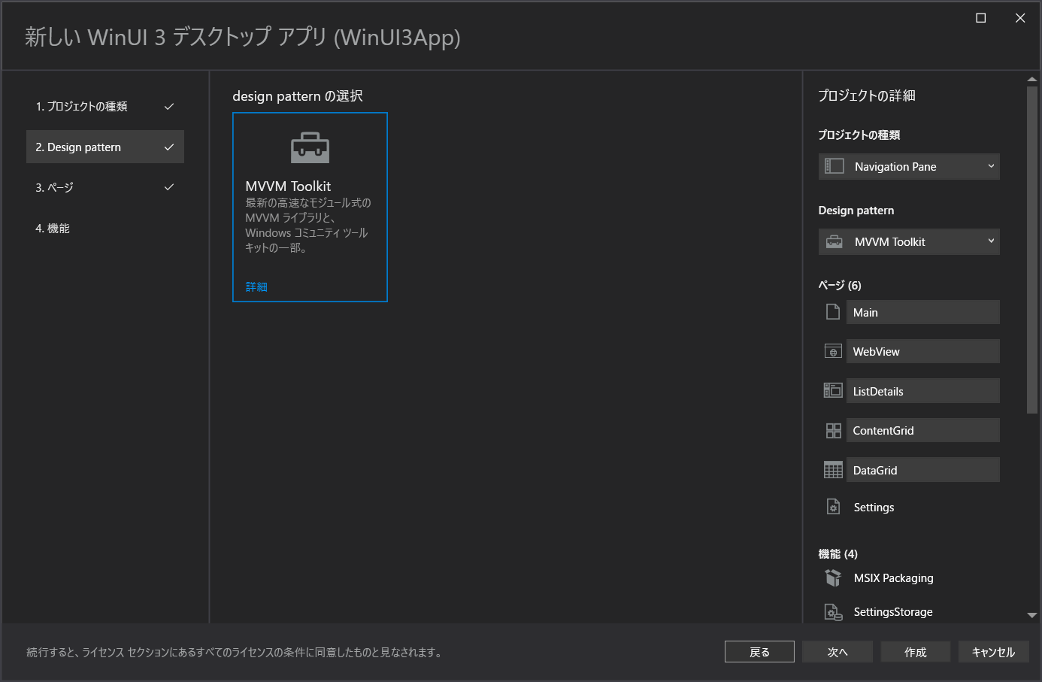Open the Design pattern MVVM Toolkit dropdown
Screen dimensions: 1042x682
coord(909,241)
